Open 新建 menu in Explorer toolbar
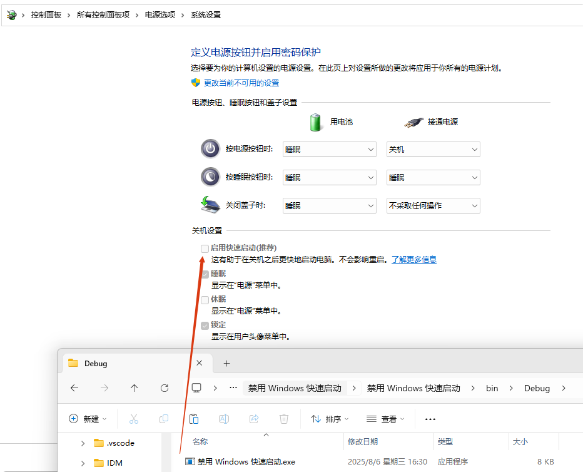Image resolution: width=583 pixels, height=472 pixels. [88, 419]
